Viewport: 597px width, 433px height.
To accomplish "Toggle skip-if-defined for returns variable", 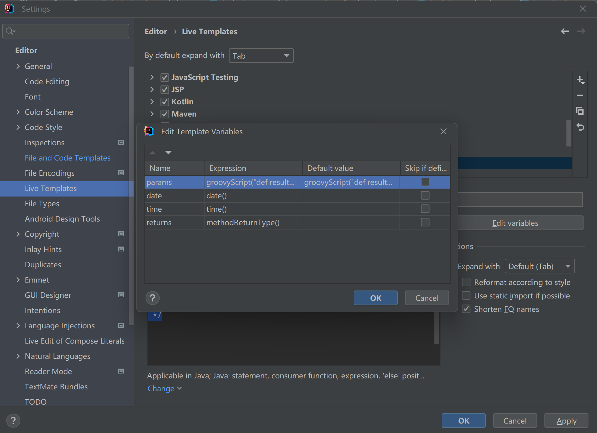I will (425, 222).
